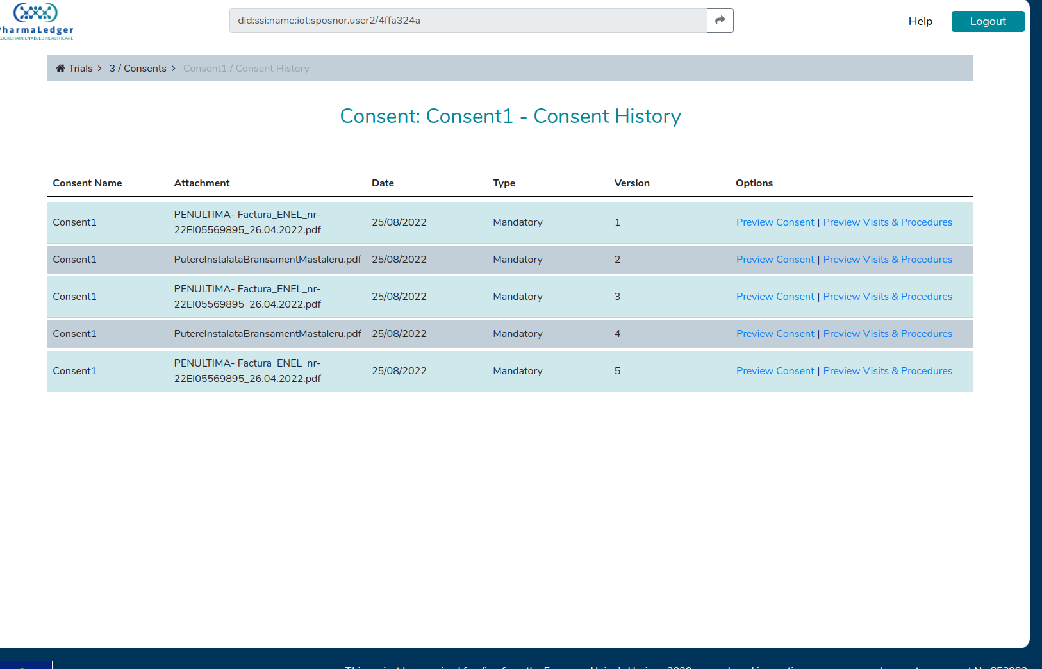Viewport: 1042px width, 669px height.
Task: Preview Consent for version 1
Action: (x=775, y=222)
